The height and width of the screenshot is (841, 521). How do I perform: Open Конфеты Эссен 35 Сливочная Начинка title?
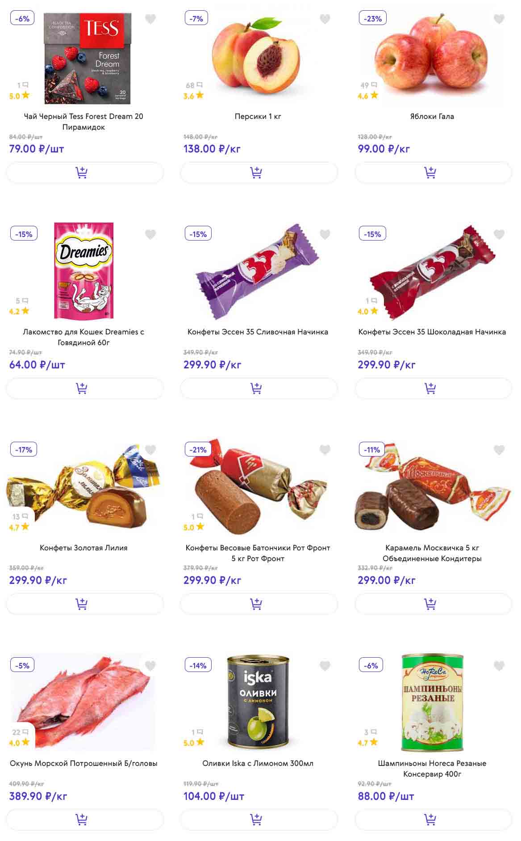258,332
